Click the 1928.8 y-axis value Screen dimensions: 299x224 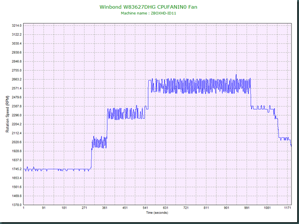click(x=17, y=151)
